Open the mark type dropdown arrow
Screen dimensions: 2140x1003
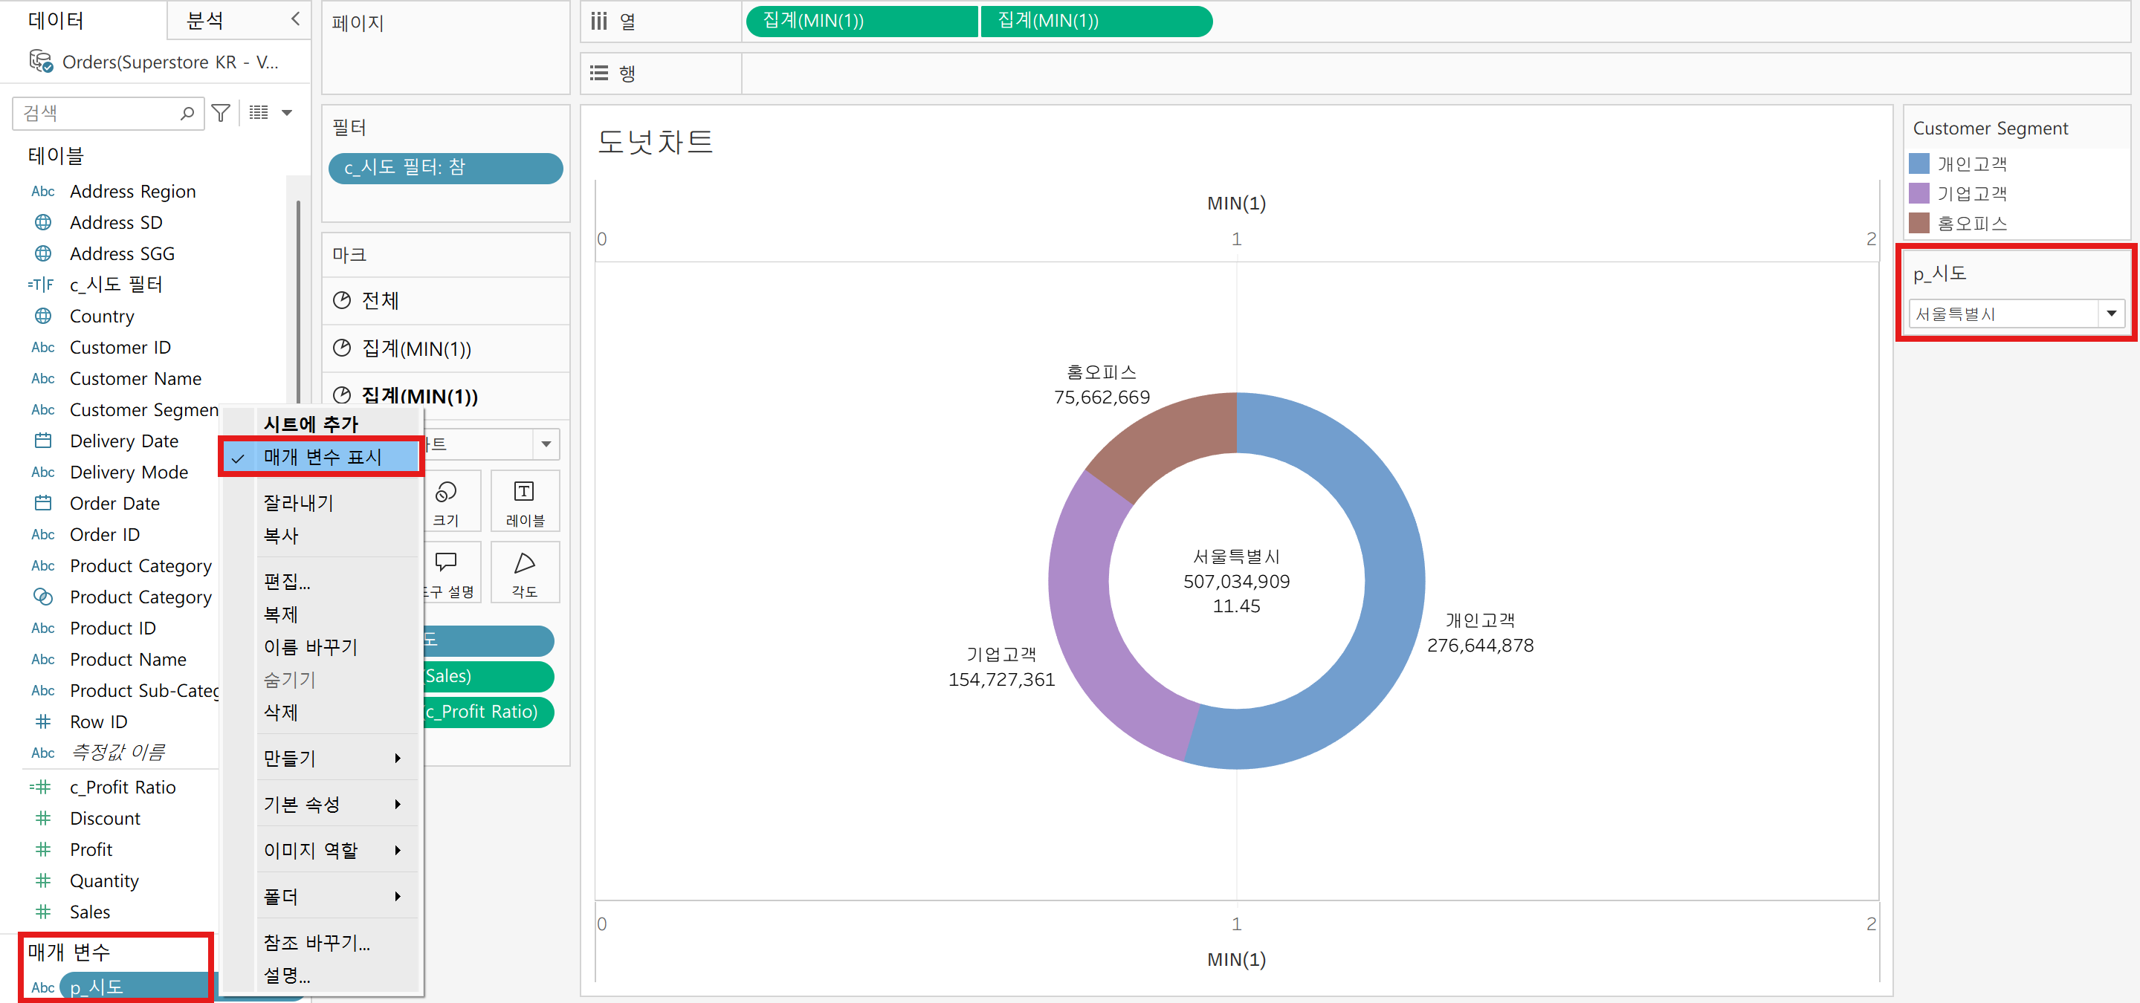pyautogui.click(x=546, y=444)
